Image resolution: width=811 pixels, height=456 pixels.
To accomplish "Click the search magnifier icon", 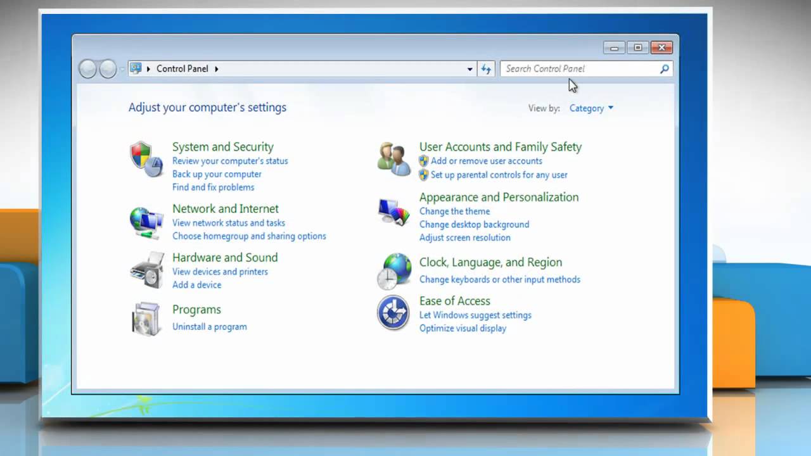I will click(664, 69).
